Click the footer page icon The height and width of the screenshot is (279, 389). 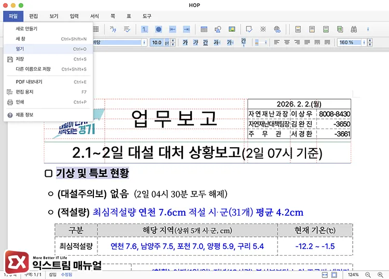(312, 29)
